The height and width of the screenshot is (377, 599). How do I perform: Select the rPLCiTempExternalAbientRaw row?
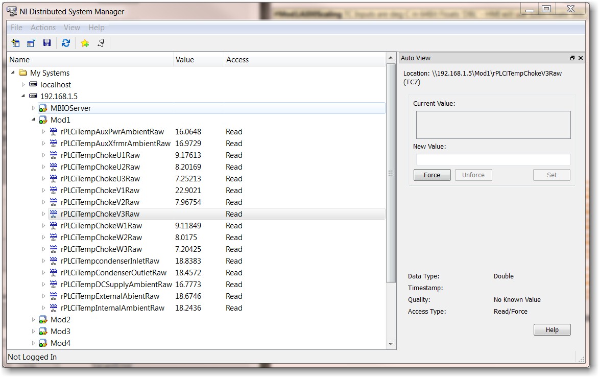click(x=216, y=296)
